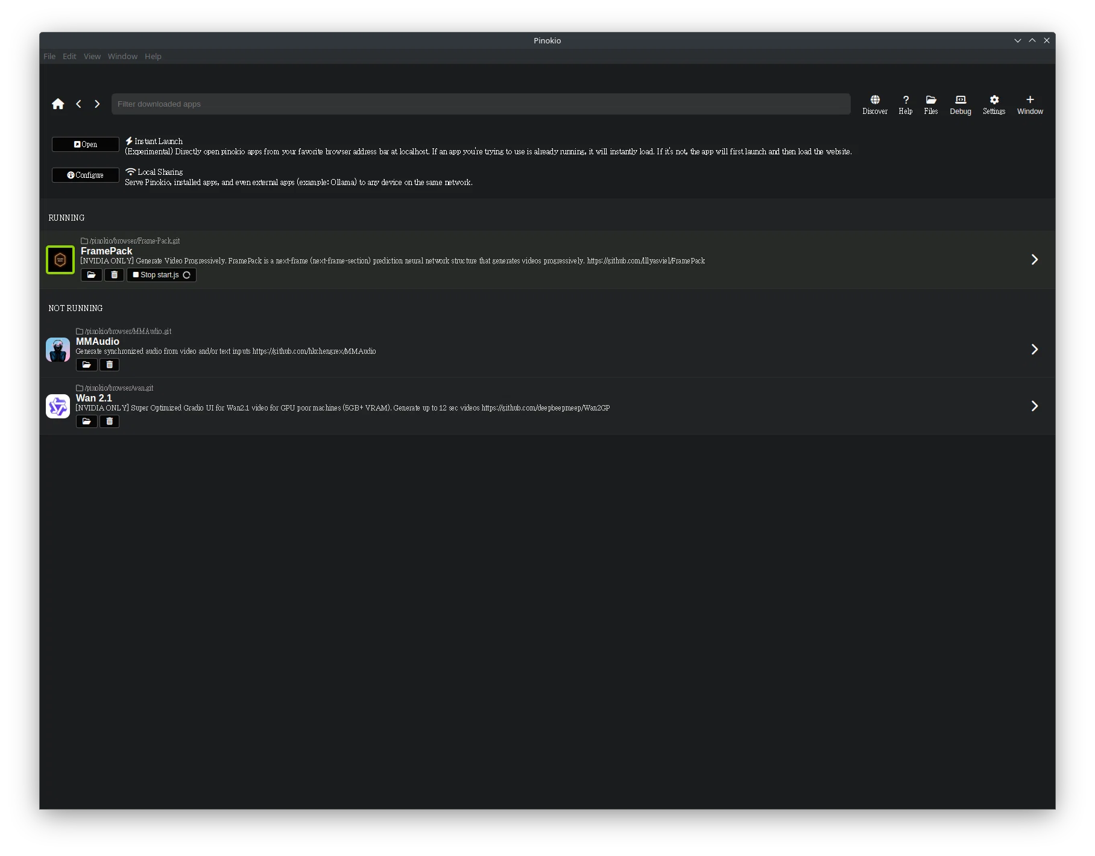
Task: Click /pinokio/browser/wan.git path
Action: pos(119,388)
